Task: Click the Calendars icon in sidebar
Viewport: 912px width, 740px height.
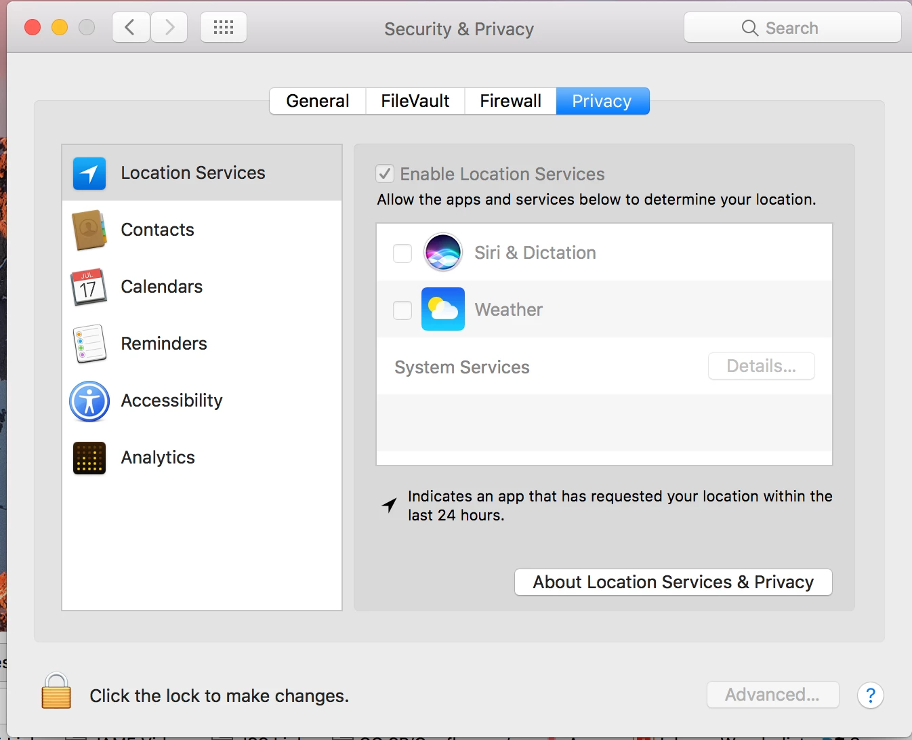Action: coord(89,287)
